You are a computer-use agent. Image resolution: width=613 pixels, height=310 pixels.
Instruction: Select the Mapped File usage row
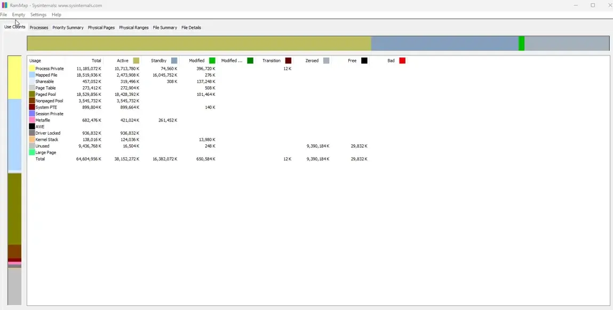tap(46, 75)
